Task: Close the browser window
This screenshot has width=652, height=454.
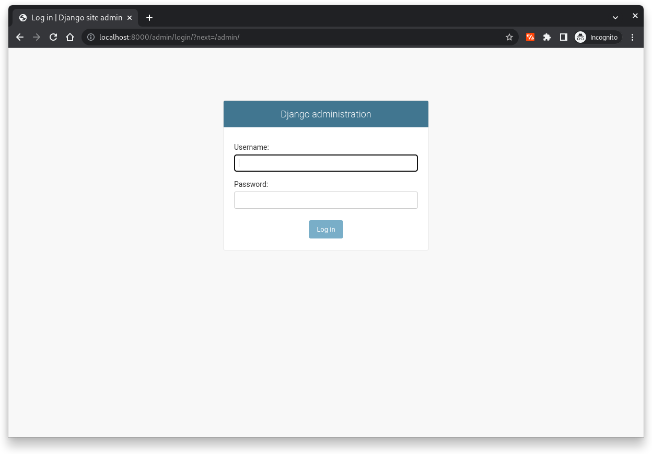Action: [x=635, y=16]
